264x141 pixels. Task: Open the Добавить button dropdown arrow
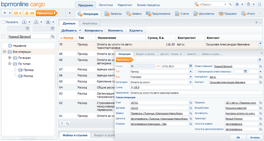tap(80, 31)
